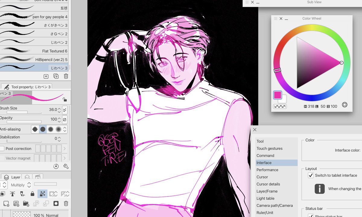Image resolution: width=362 pixels, height=217 pixels.
Task: Expand Vector magnet sub-options chevron
Action: 65,158
